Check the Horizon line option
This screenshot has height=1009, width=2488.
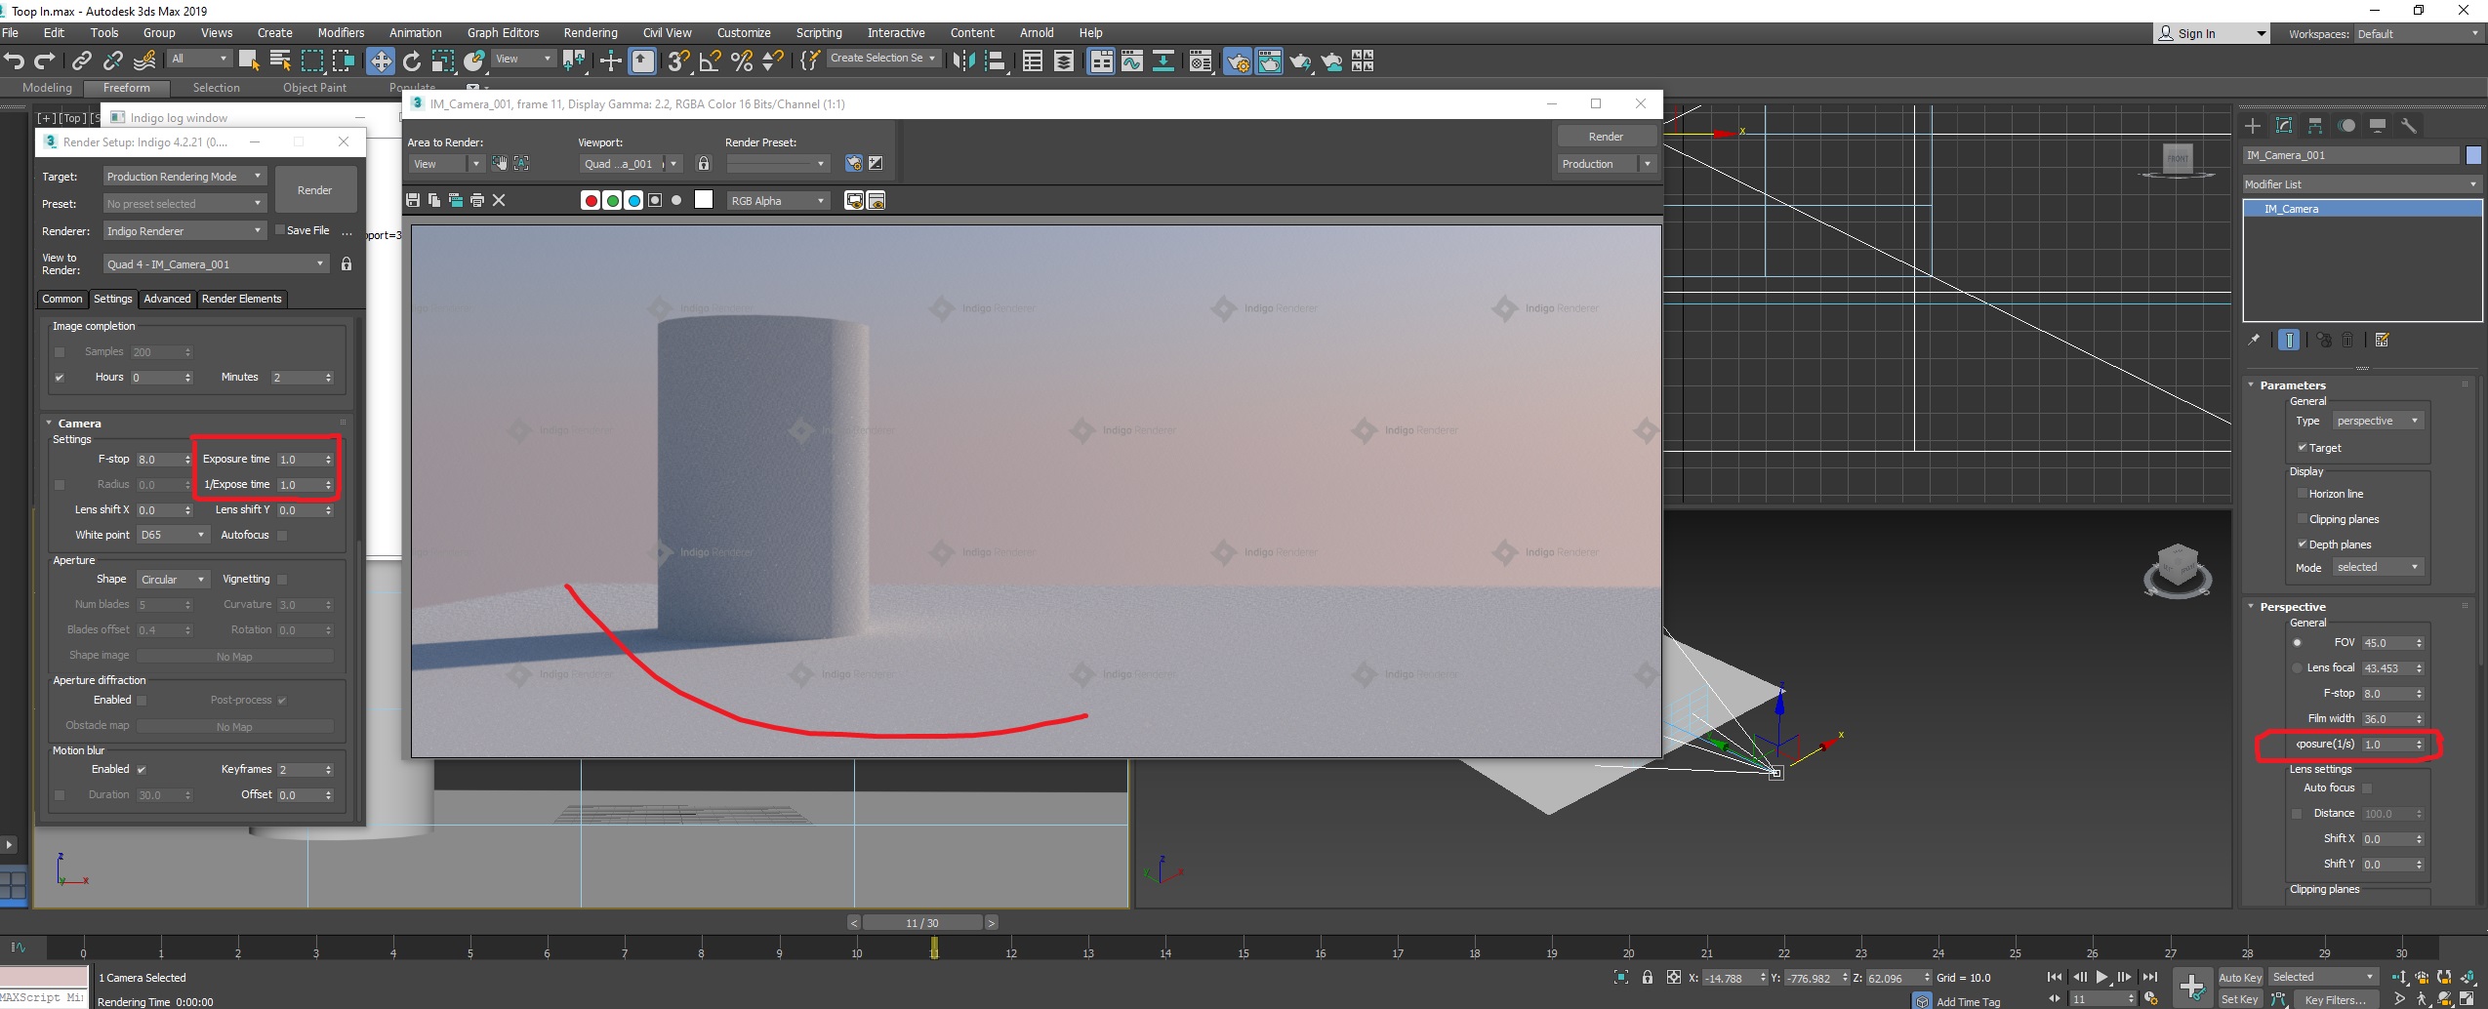(x=2303, y=494)
